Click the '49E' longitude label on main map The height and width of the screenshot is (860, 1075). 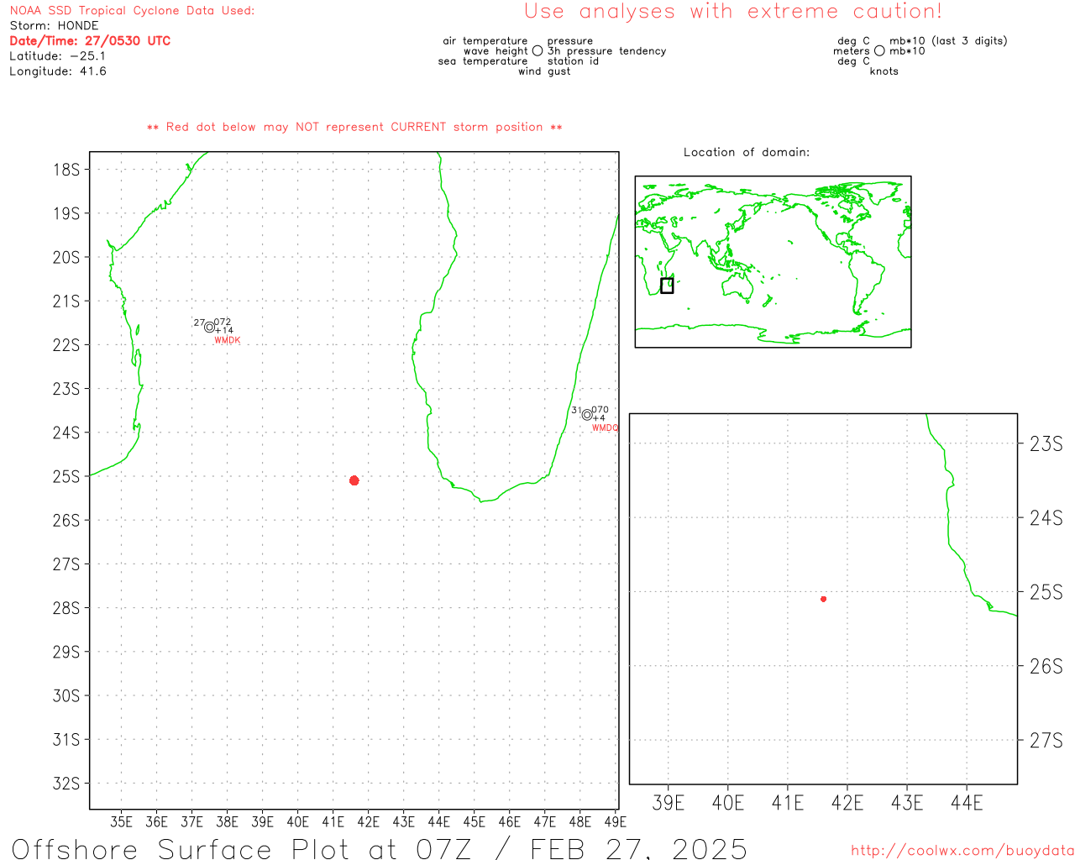(616, 822)
